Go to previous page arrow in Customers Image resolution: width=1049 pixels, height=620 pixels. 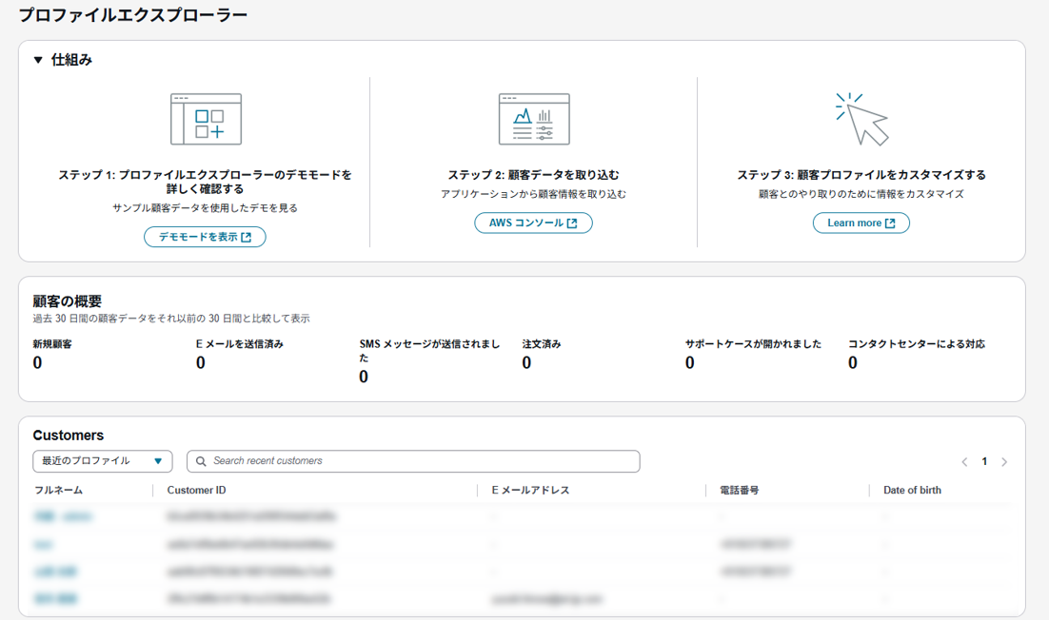pos(964,461)
